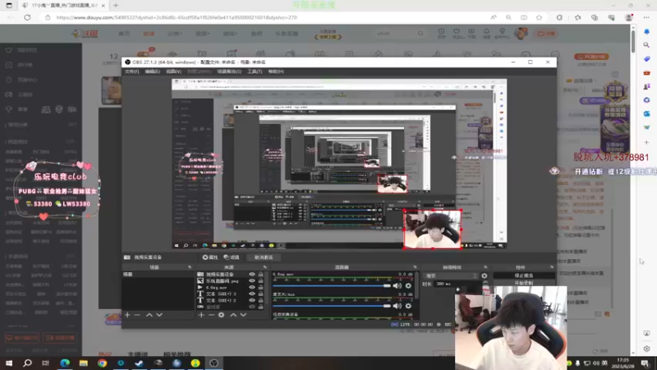Mute the 麦克风/Aux mixer channel

tap(397, 306)
